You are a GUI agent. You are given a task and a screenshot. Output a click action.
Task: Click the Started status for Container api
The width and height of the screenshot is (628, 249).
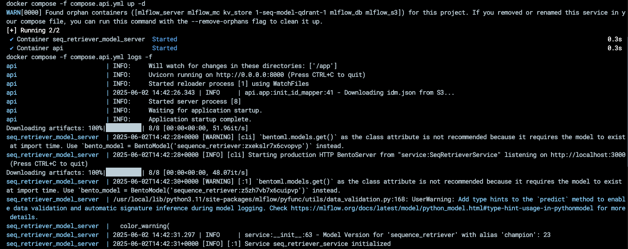pyautogui.click(x=165, y=48)
